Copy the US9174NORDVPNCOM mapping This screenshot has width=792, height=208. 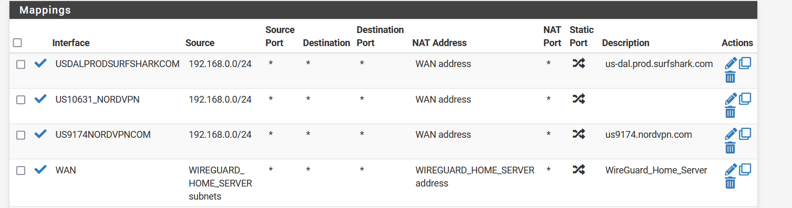pyautogui.click(x=745, y=134)
